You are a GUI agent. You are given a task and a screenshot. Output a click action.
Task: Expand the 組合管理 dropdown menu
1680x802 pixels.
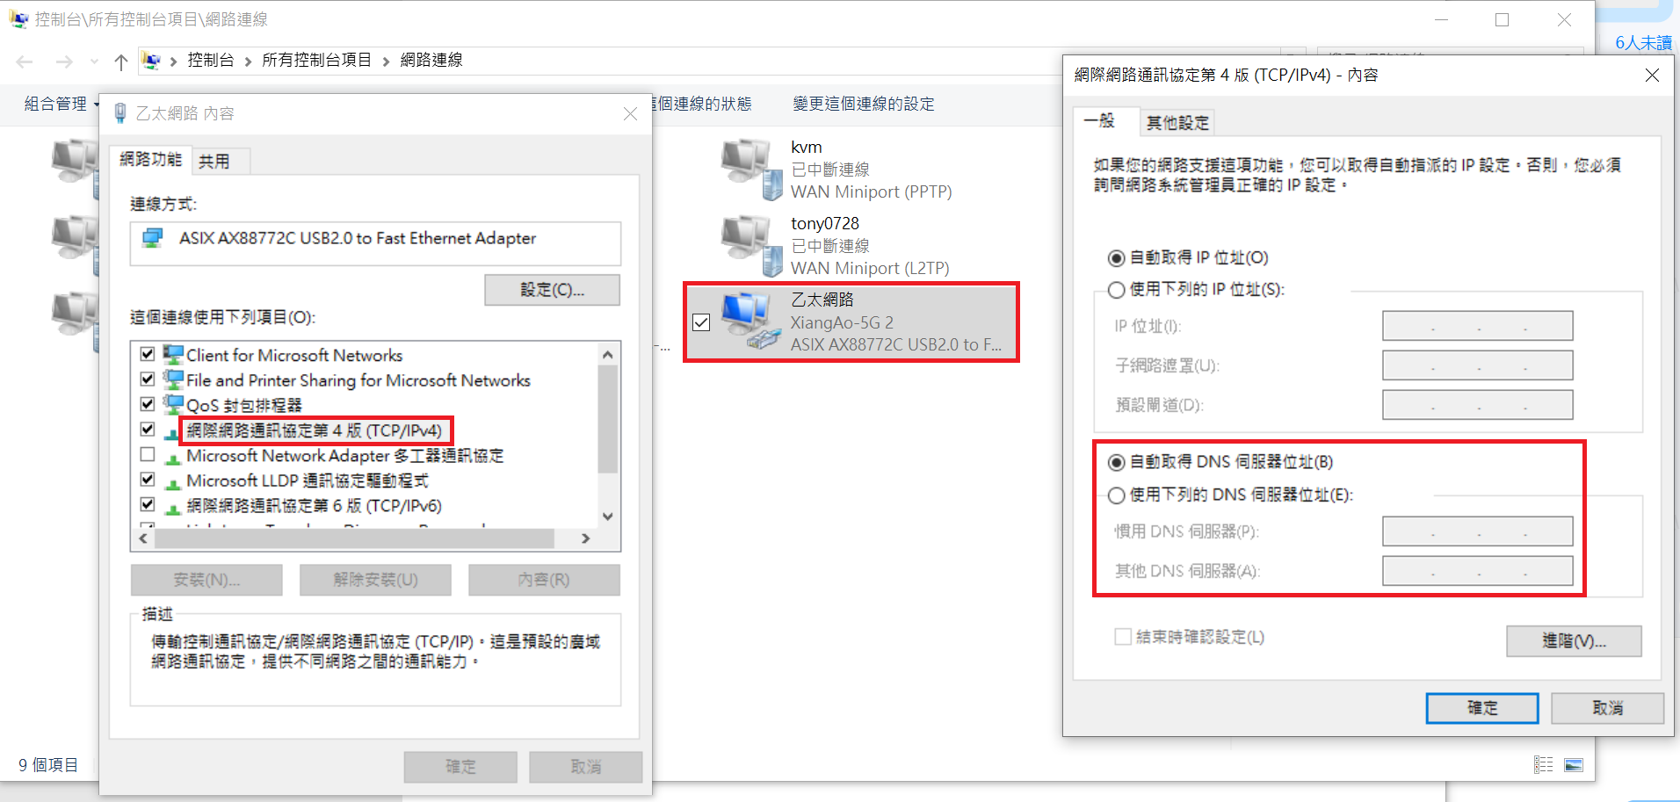60,104
